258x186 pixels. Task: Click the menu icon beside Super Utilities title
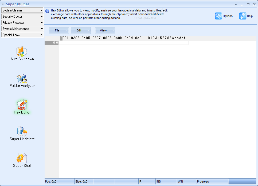point(3,4)
